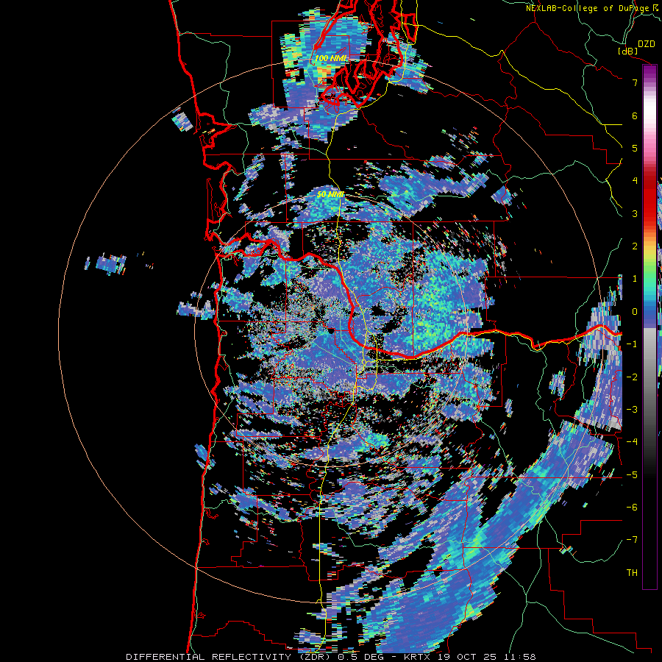Screen dimensions: 662x662
Task: Click the -6 value on the color scale
Action: click(x=632, y=507)
